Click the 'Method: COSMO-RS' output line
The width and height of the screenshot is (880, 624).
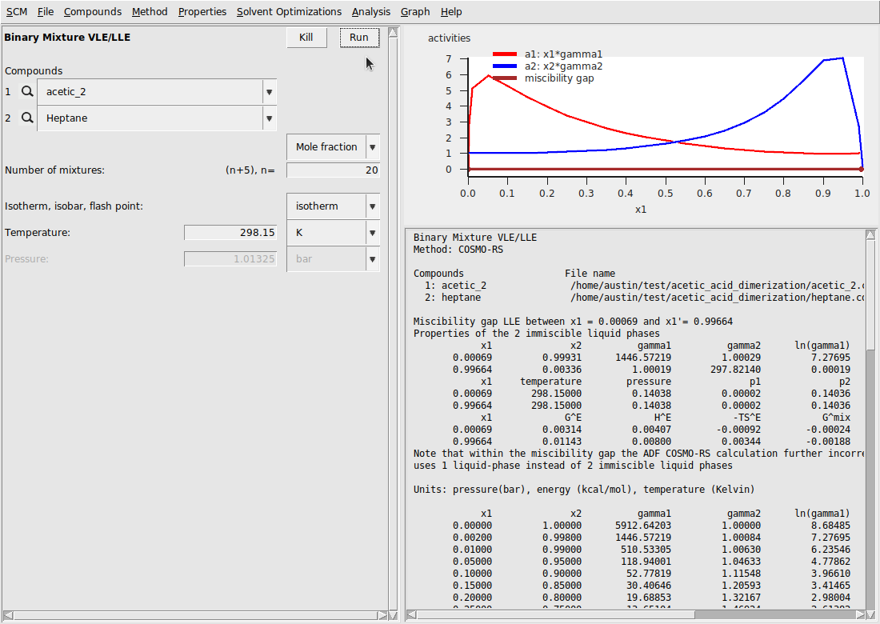(458, 249)
